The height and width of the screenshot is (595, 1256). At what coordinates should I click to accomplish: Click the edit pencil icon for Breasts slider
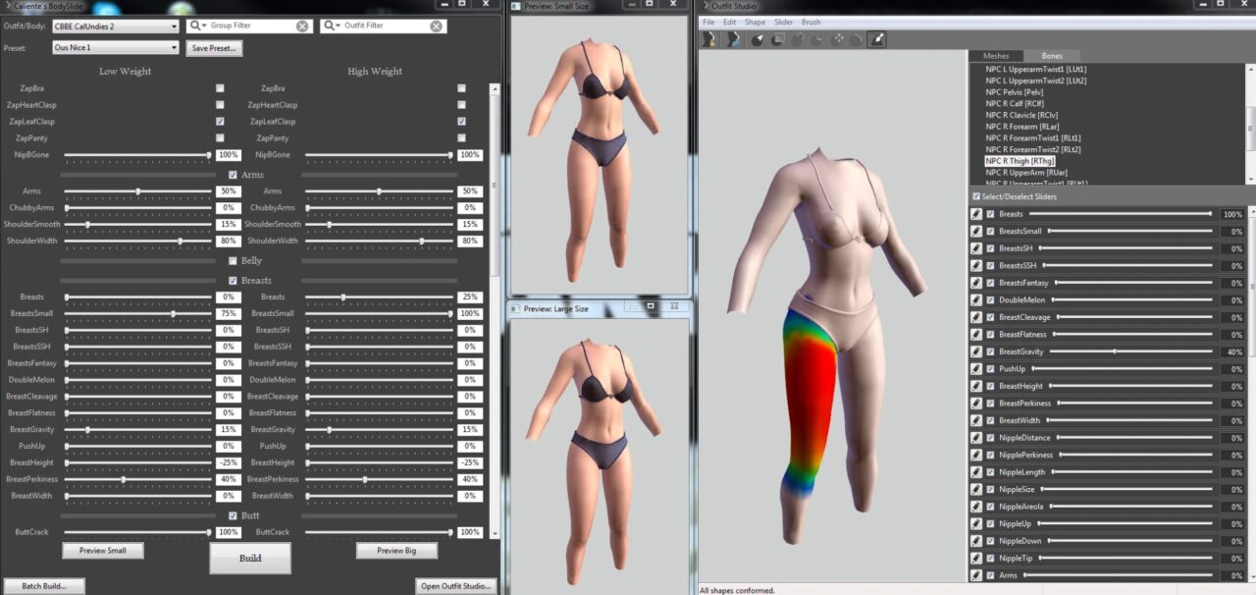(x=976, y=214)
